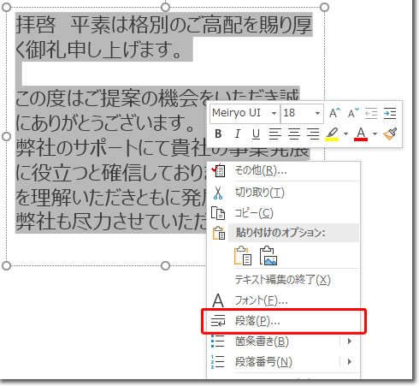Select the top-center textbox resize handle
The height and width of the screenshot is (386, 419).
coord(165,7)
